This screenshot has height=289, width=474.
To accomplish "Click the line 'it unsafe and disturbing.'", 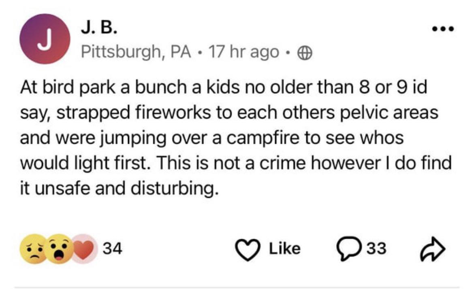I will (119, 188).
